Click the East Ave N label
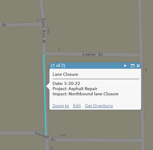153x150 pixels. 44,31
